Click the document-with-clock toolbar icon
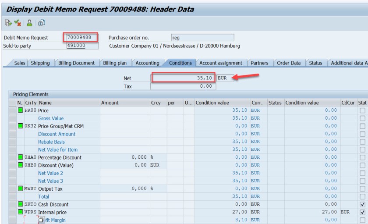The height and width of the screenshot is (224, 368). tap(42, 23)
